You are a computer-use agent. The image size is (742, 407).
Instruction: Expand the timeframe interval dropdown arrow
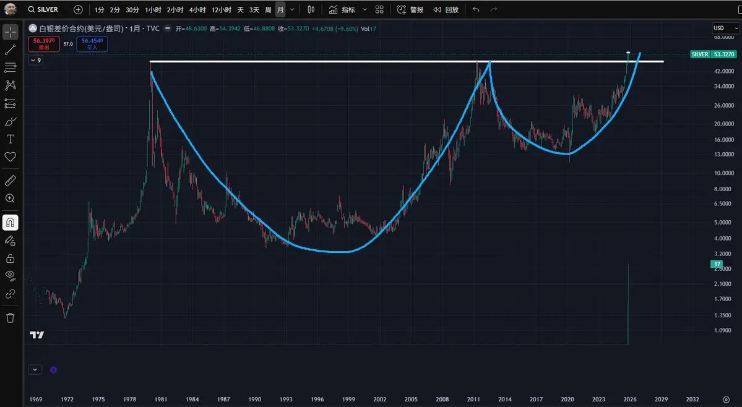click(293, 9)
